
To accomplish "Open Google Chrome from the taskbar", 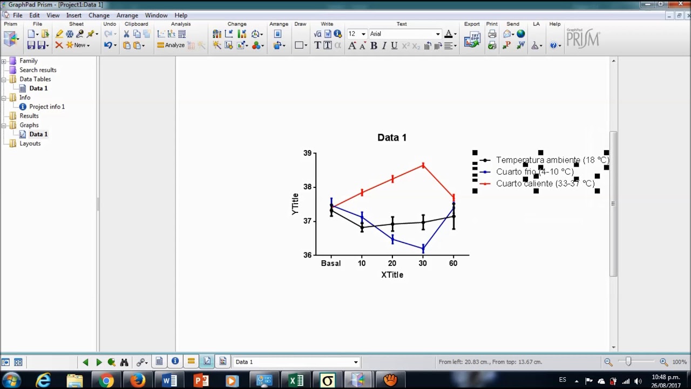I will pos(106,381).
